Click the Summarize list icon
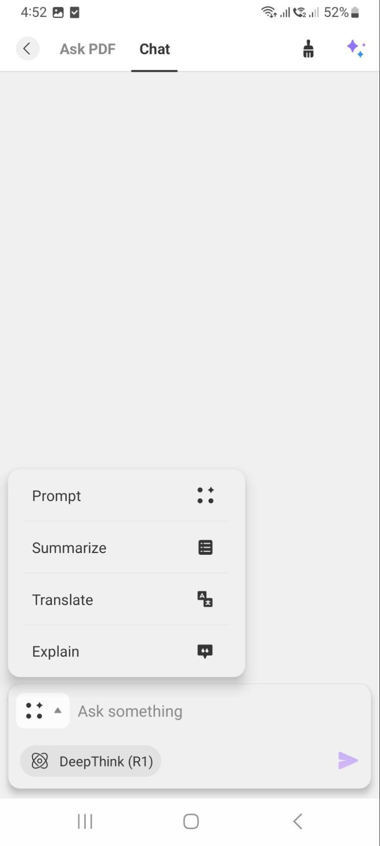The width and height of the screenshot is (380, 846). coord(205,547)
